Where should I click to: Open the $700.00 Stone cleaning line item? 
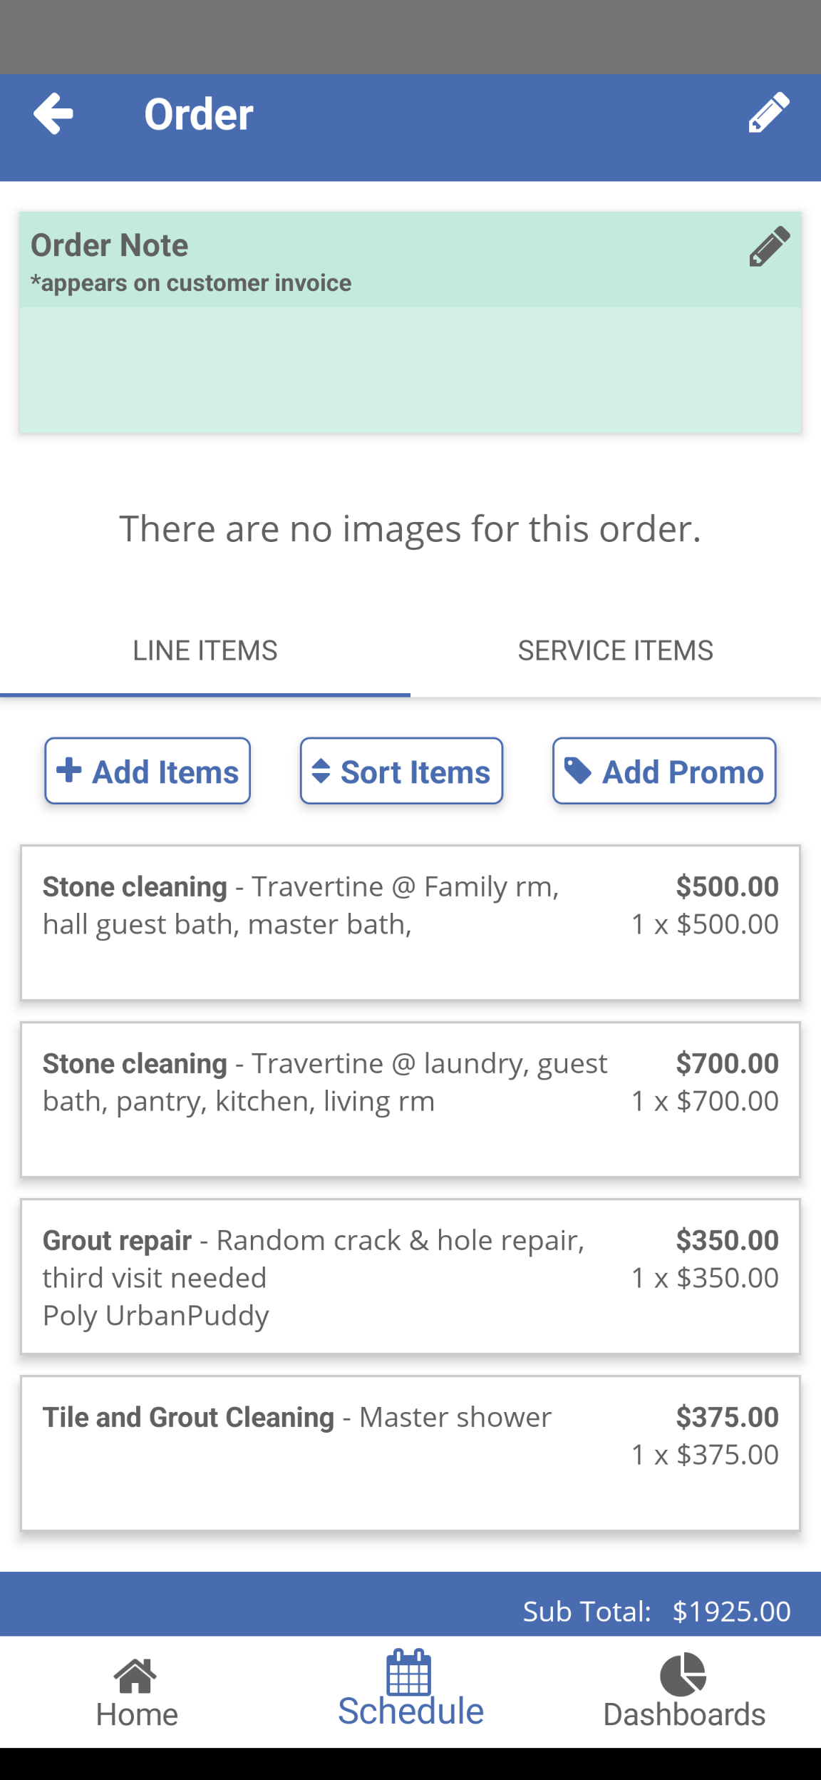coord(410,1099)
